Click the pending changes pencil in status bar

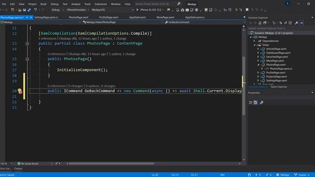(x=267, y=175)
